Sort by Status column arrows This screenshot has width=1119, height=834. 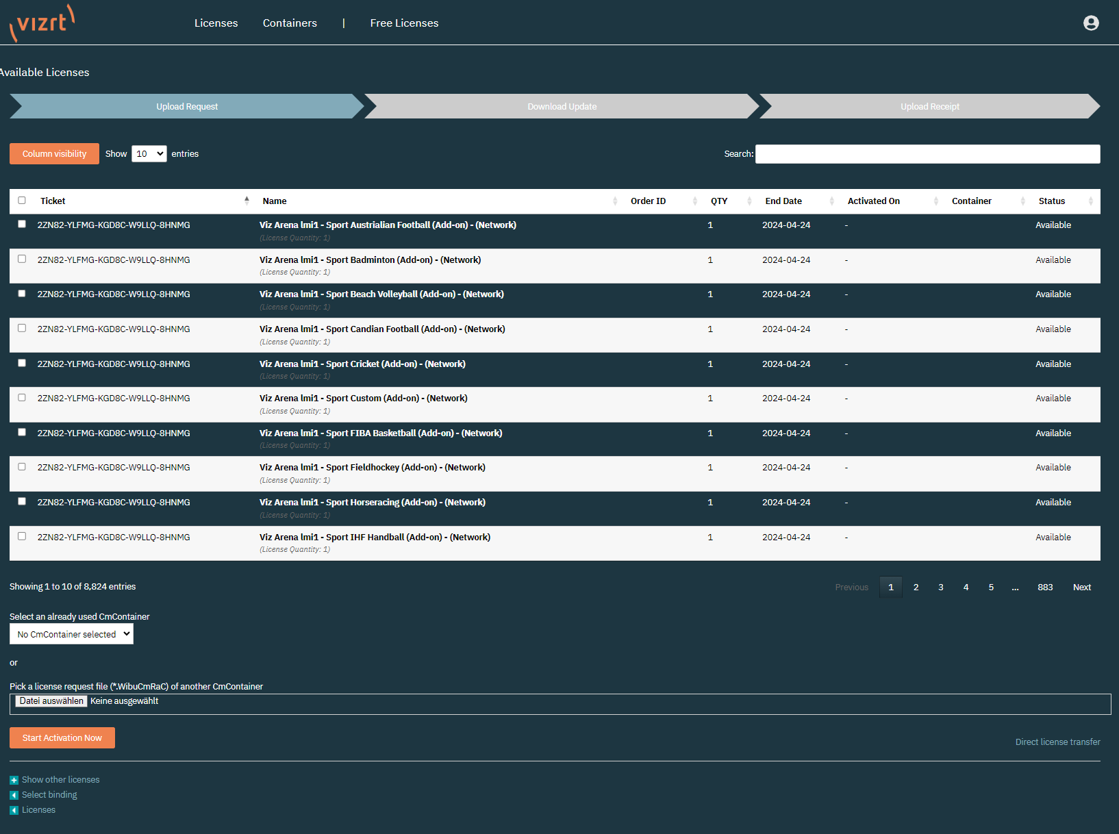pos(1090,201)
